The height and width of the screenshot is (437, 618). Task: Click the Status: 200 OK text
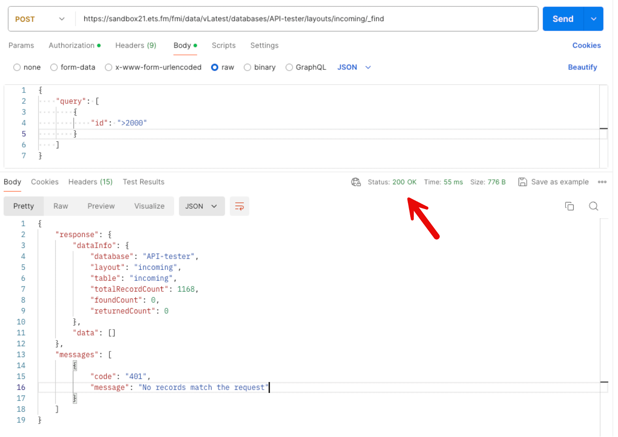click(392, 182)
